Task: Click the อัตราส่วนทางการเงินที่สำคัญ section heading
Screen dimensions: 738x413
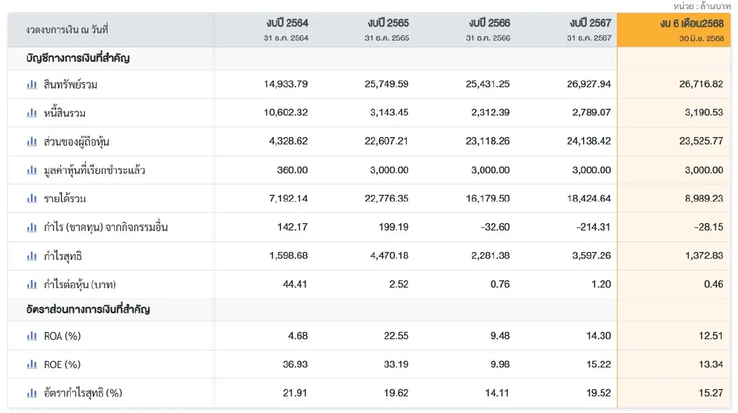Action: point(88,310)
